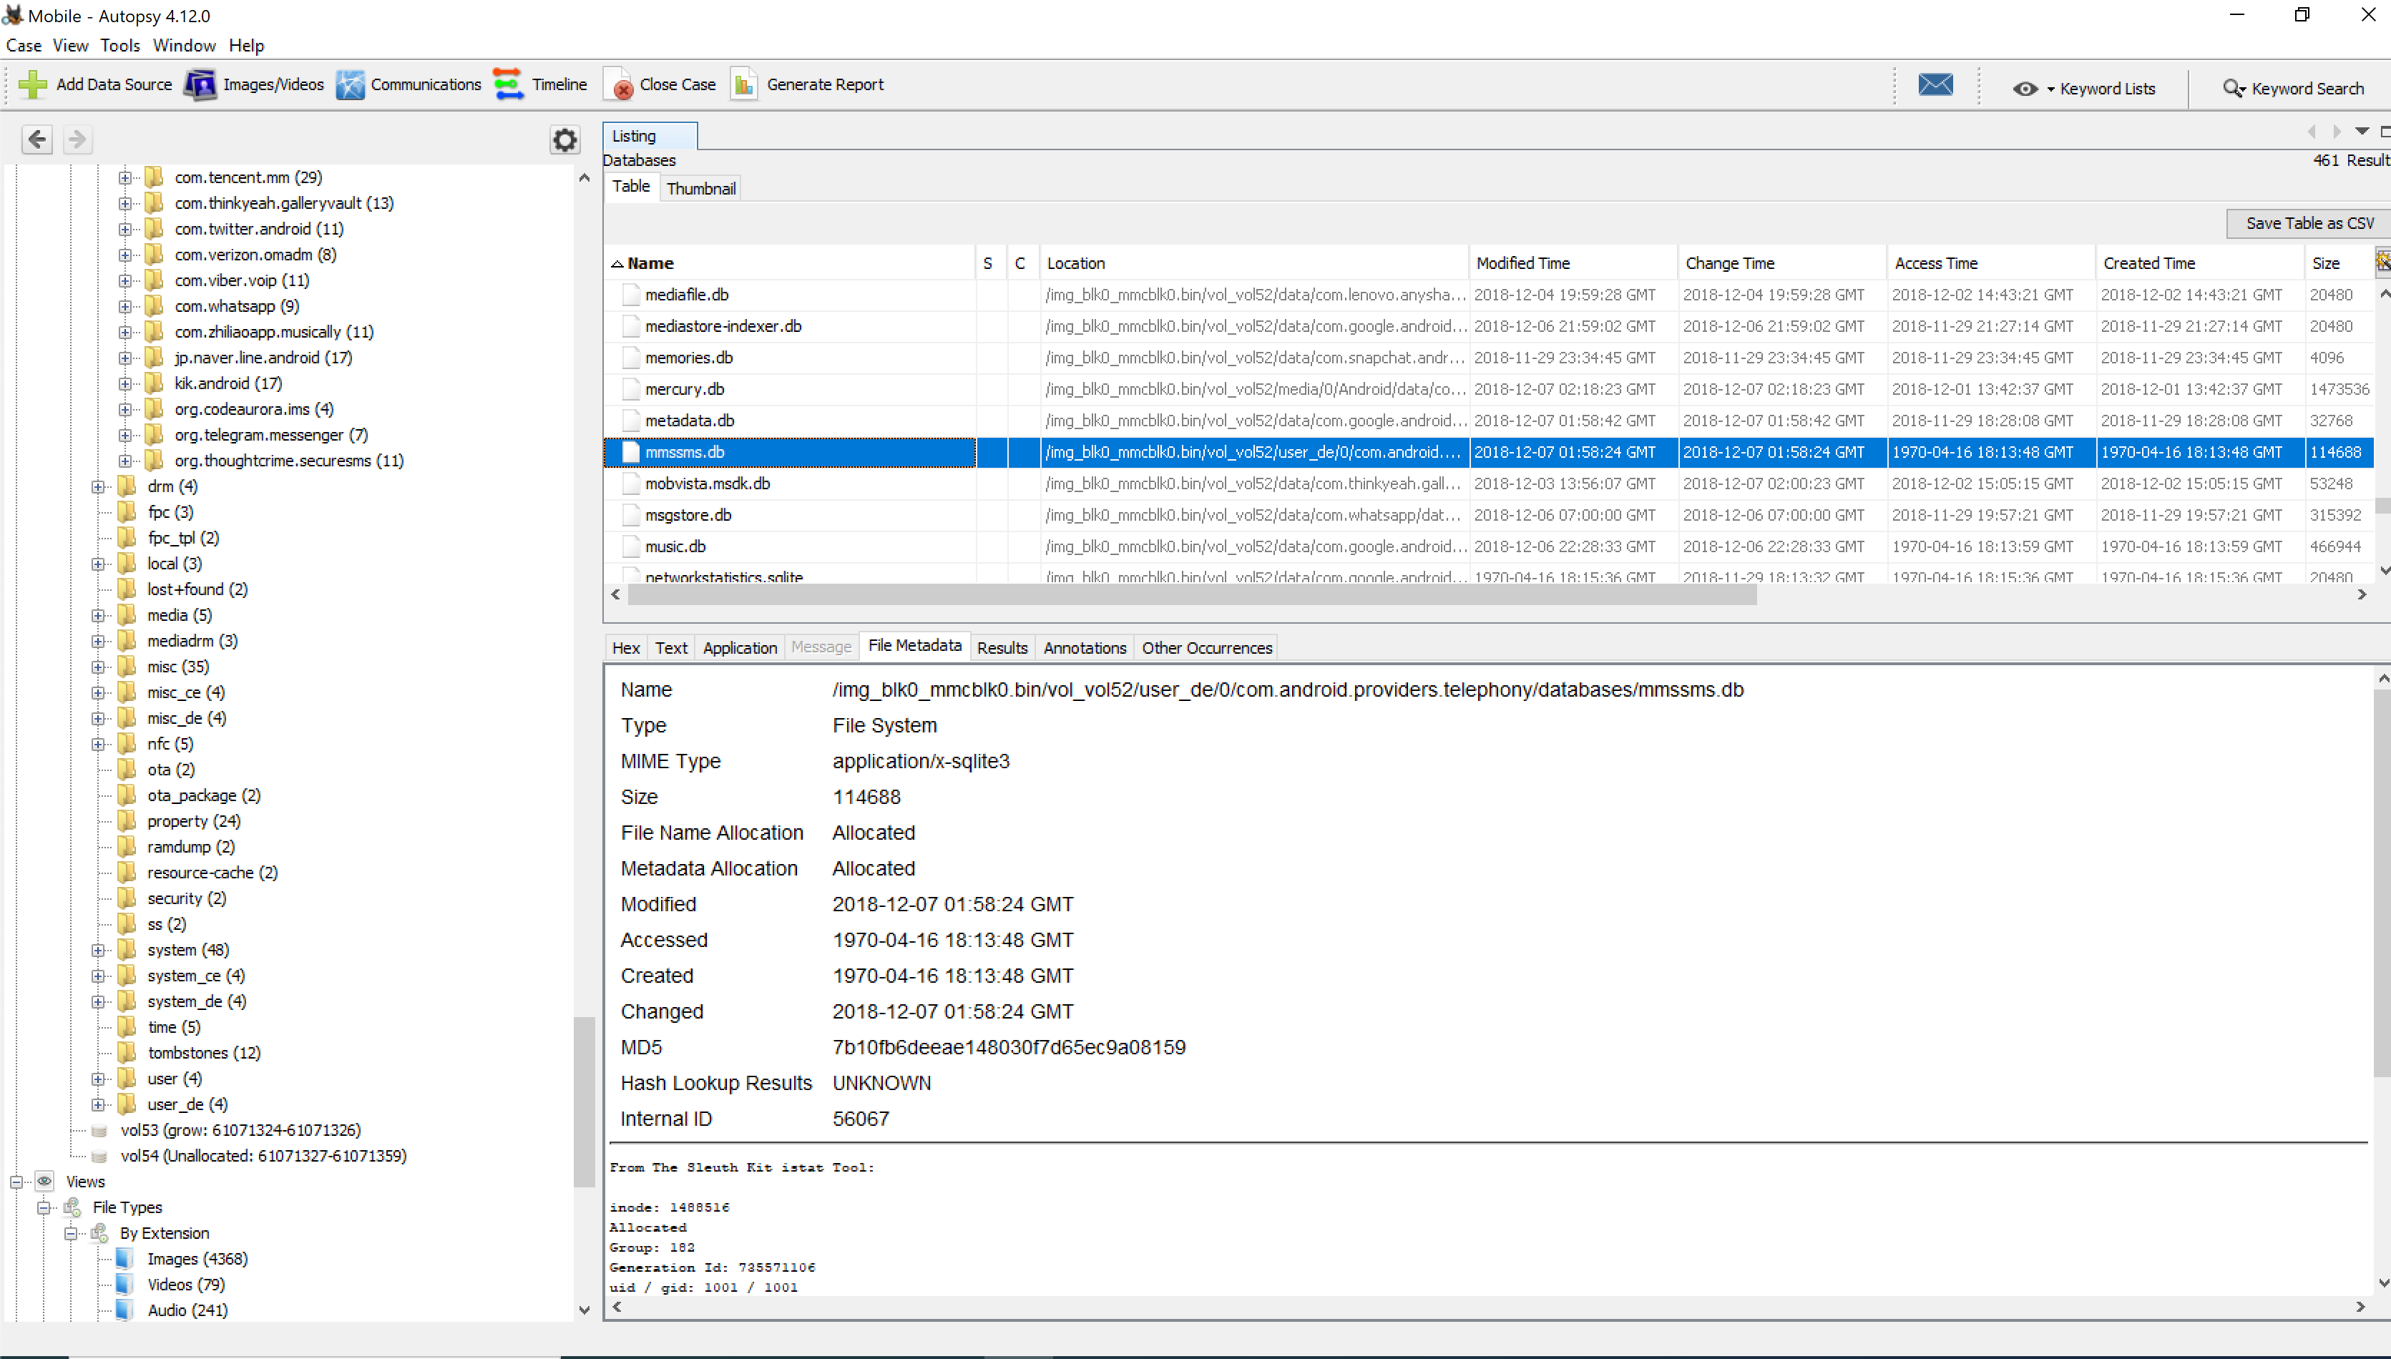Open the Tools menu
This screenshot has width=2391, height=1359.
tap(119, 46)
